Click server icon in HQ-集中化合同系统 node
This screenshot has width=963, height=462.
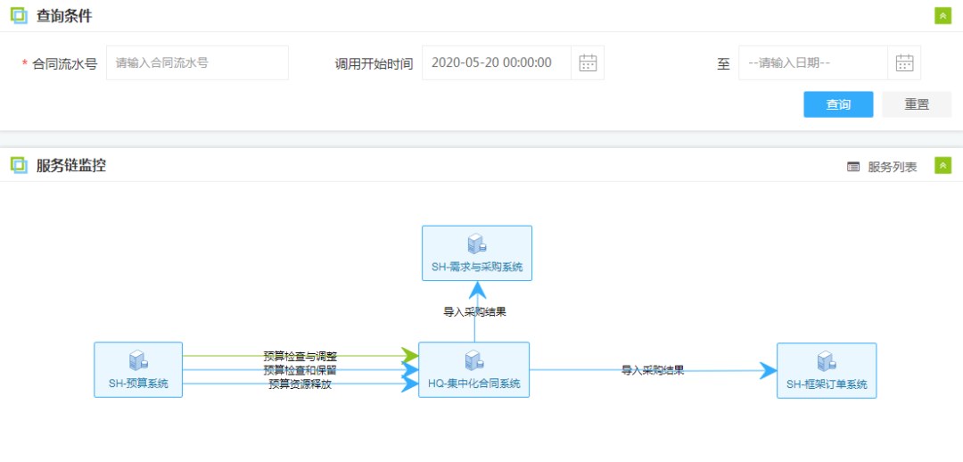473,361
